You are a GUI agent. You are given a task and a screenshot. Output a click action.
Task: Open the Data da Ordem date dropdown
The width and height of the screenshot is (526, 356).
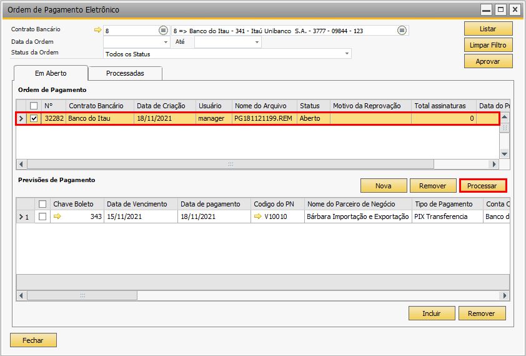pyautogui.click(x=166, y=43)
